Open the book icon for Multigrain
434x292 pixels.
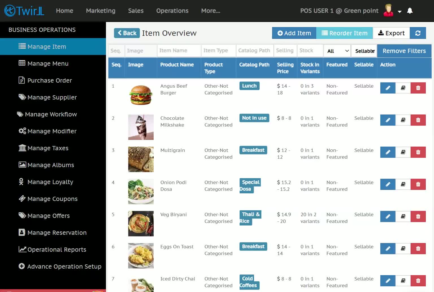[403, 152]
